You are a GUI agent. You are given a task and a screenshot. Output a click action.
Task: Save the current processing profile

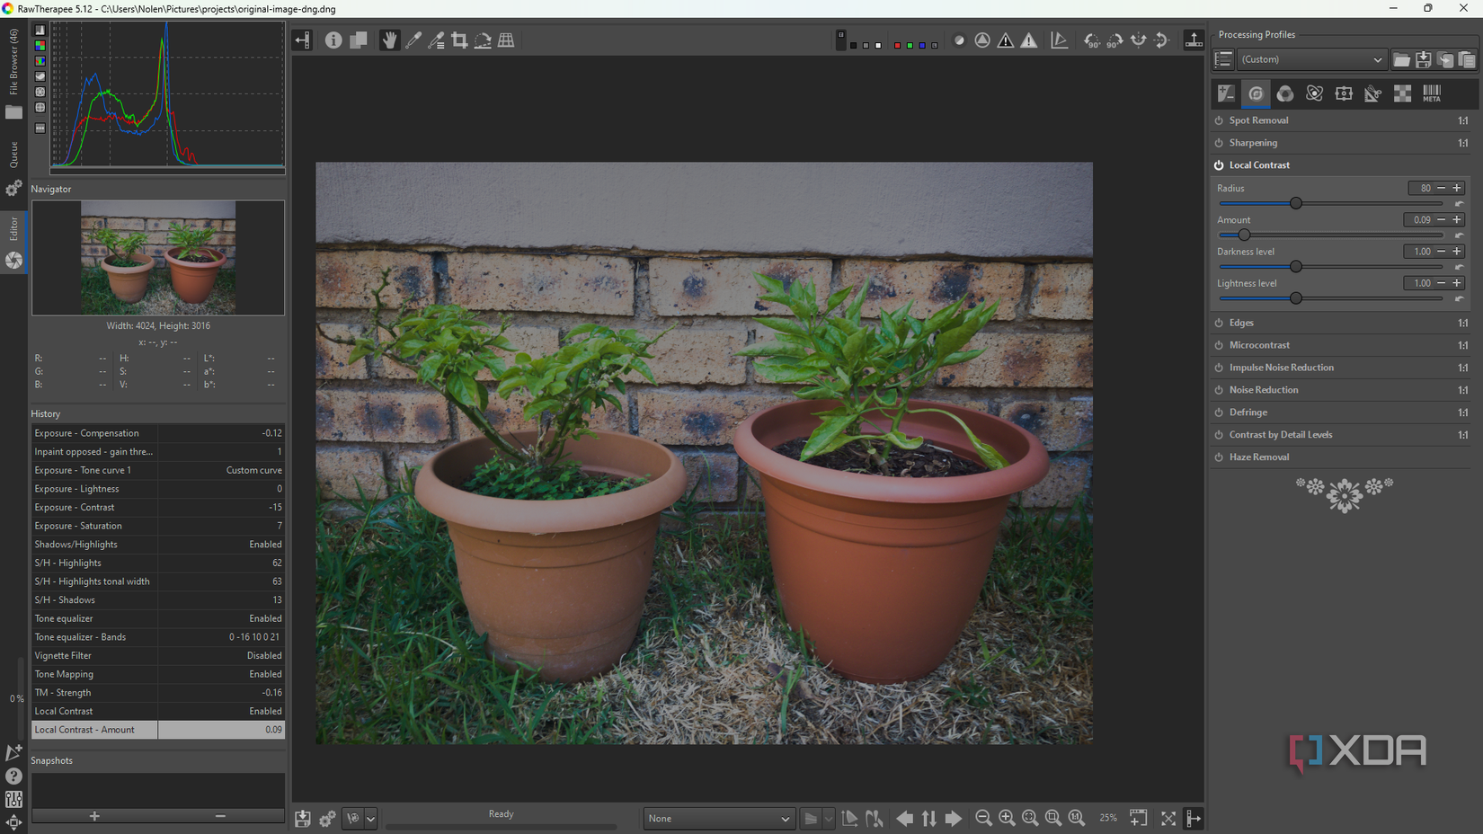(x=1424, y=60)
